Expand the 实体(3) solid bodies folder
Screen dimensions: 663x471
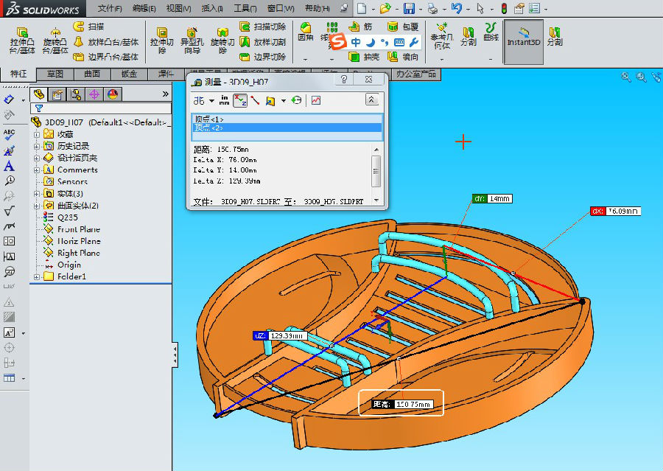pyautogui.click(x=37, y=194)
